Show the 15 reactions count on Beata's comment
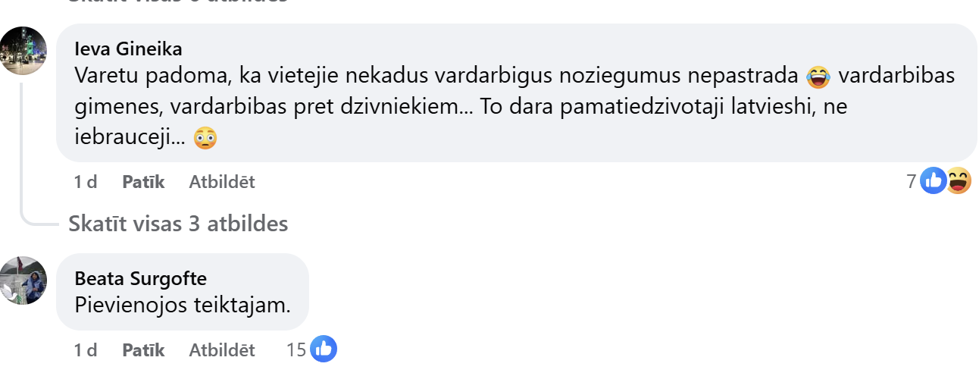Image resolution: width=979 pixels, height=373 pixels. click(296, 350)
